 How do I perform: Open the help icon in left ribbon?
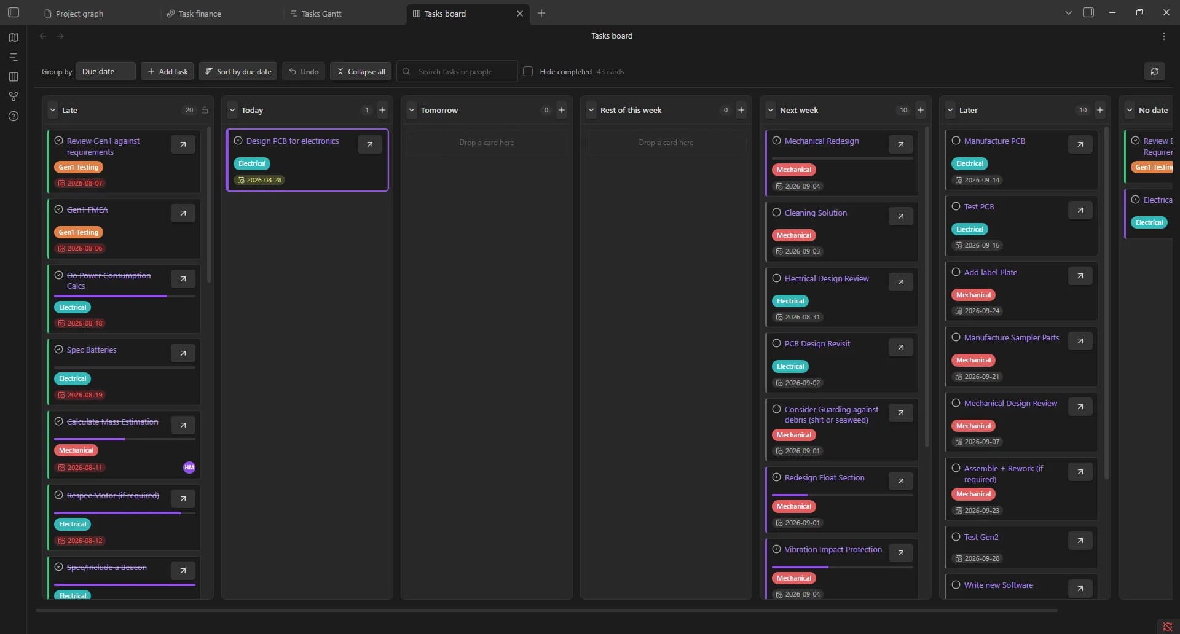14,116
